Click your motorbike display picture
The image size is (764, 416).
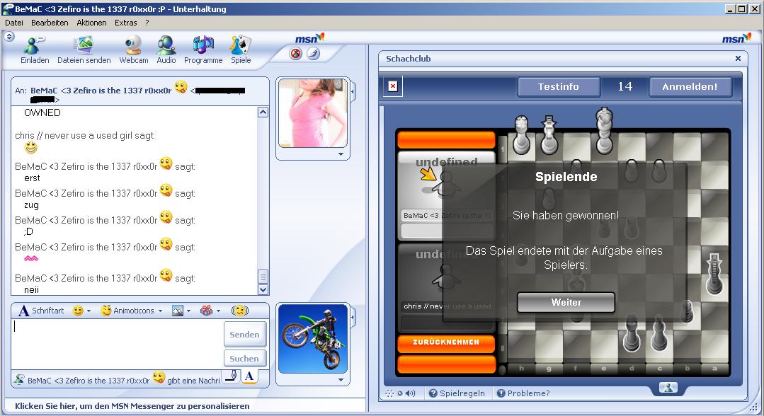pyautogui.click(x=313, y=339)
